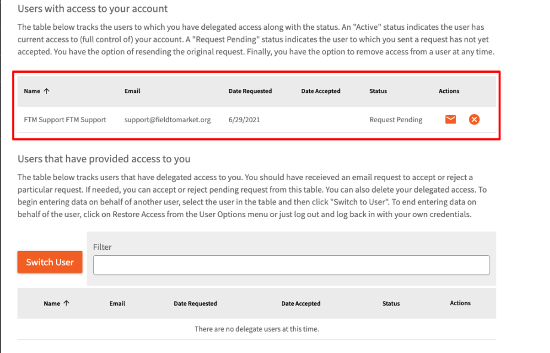The height and width of the screenshot is (353, 550).
Task: Sort by Date Accepted in Users with access table
Action: coord(320,91)
